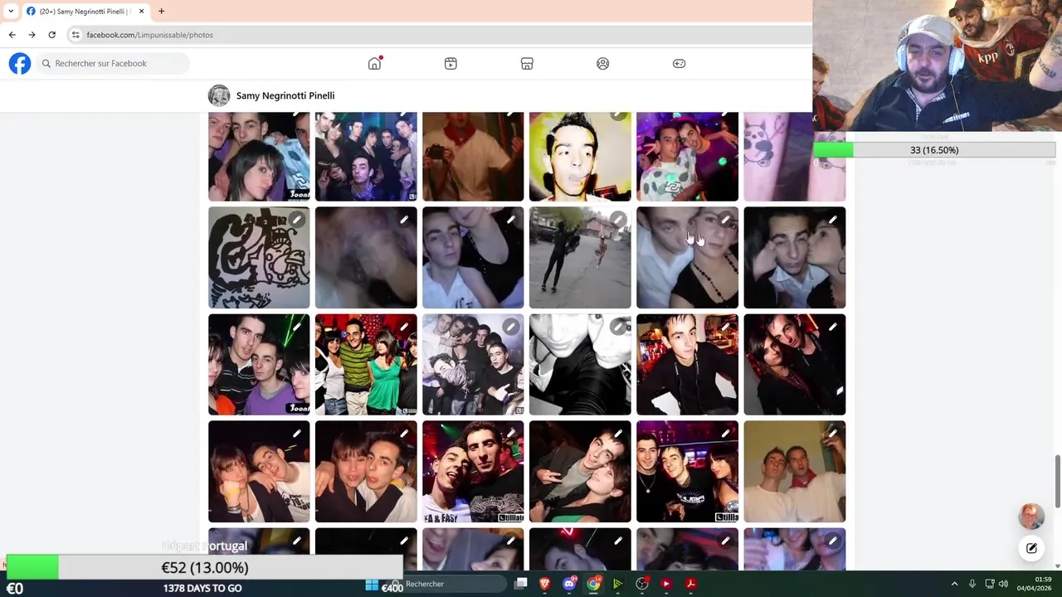Viewport: 1062px width, 597px height.
Task: Click the €52 (13.00%) progress bar
Action: click(x=205, y=567)
